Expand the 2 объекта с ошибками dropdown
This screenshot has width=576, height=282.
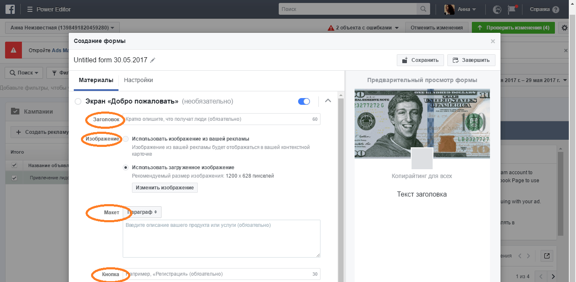[x=363, y=28]
